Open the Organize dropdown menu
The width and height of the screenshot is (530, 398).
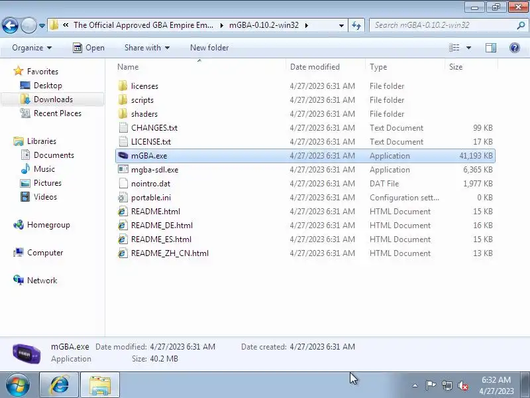point(32,48)
